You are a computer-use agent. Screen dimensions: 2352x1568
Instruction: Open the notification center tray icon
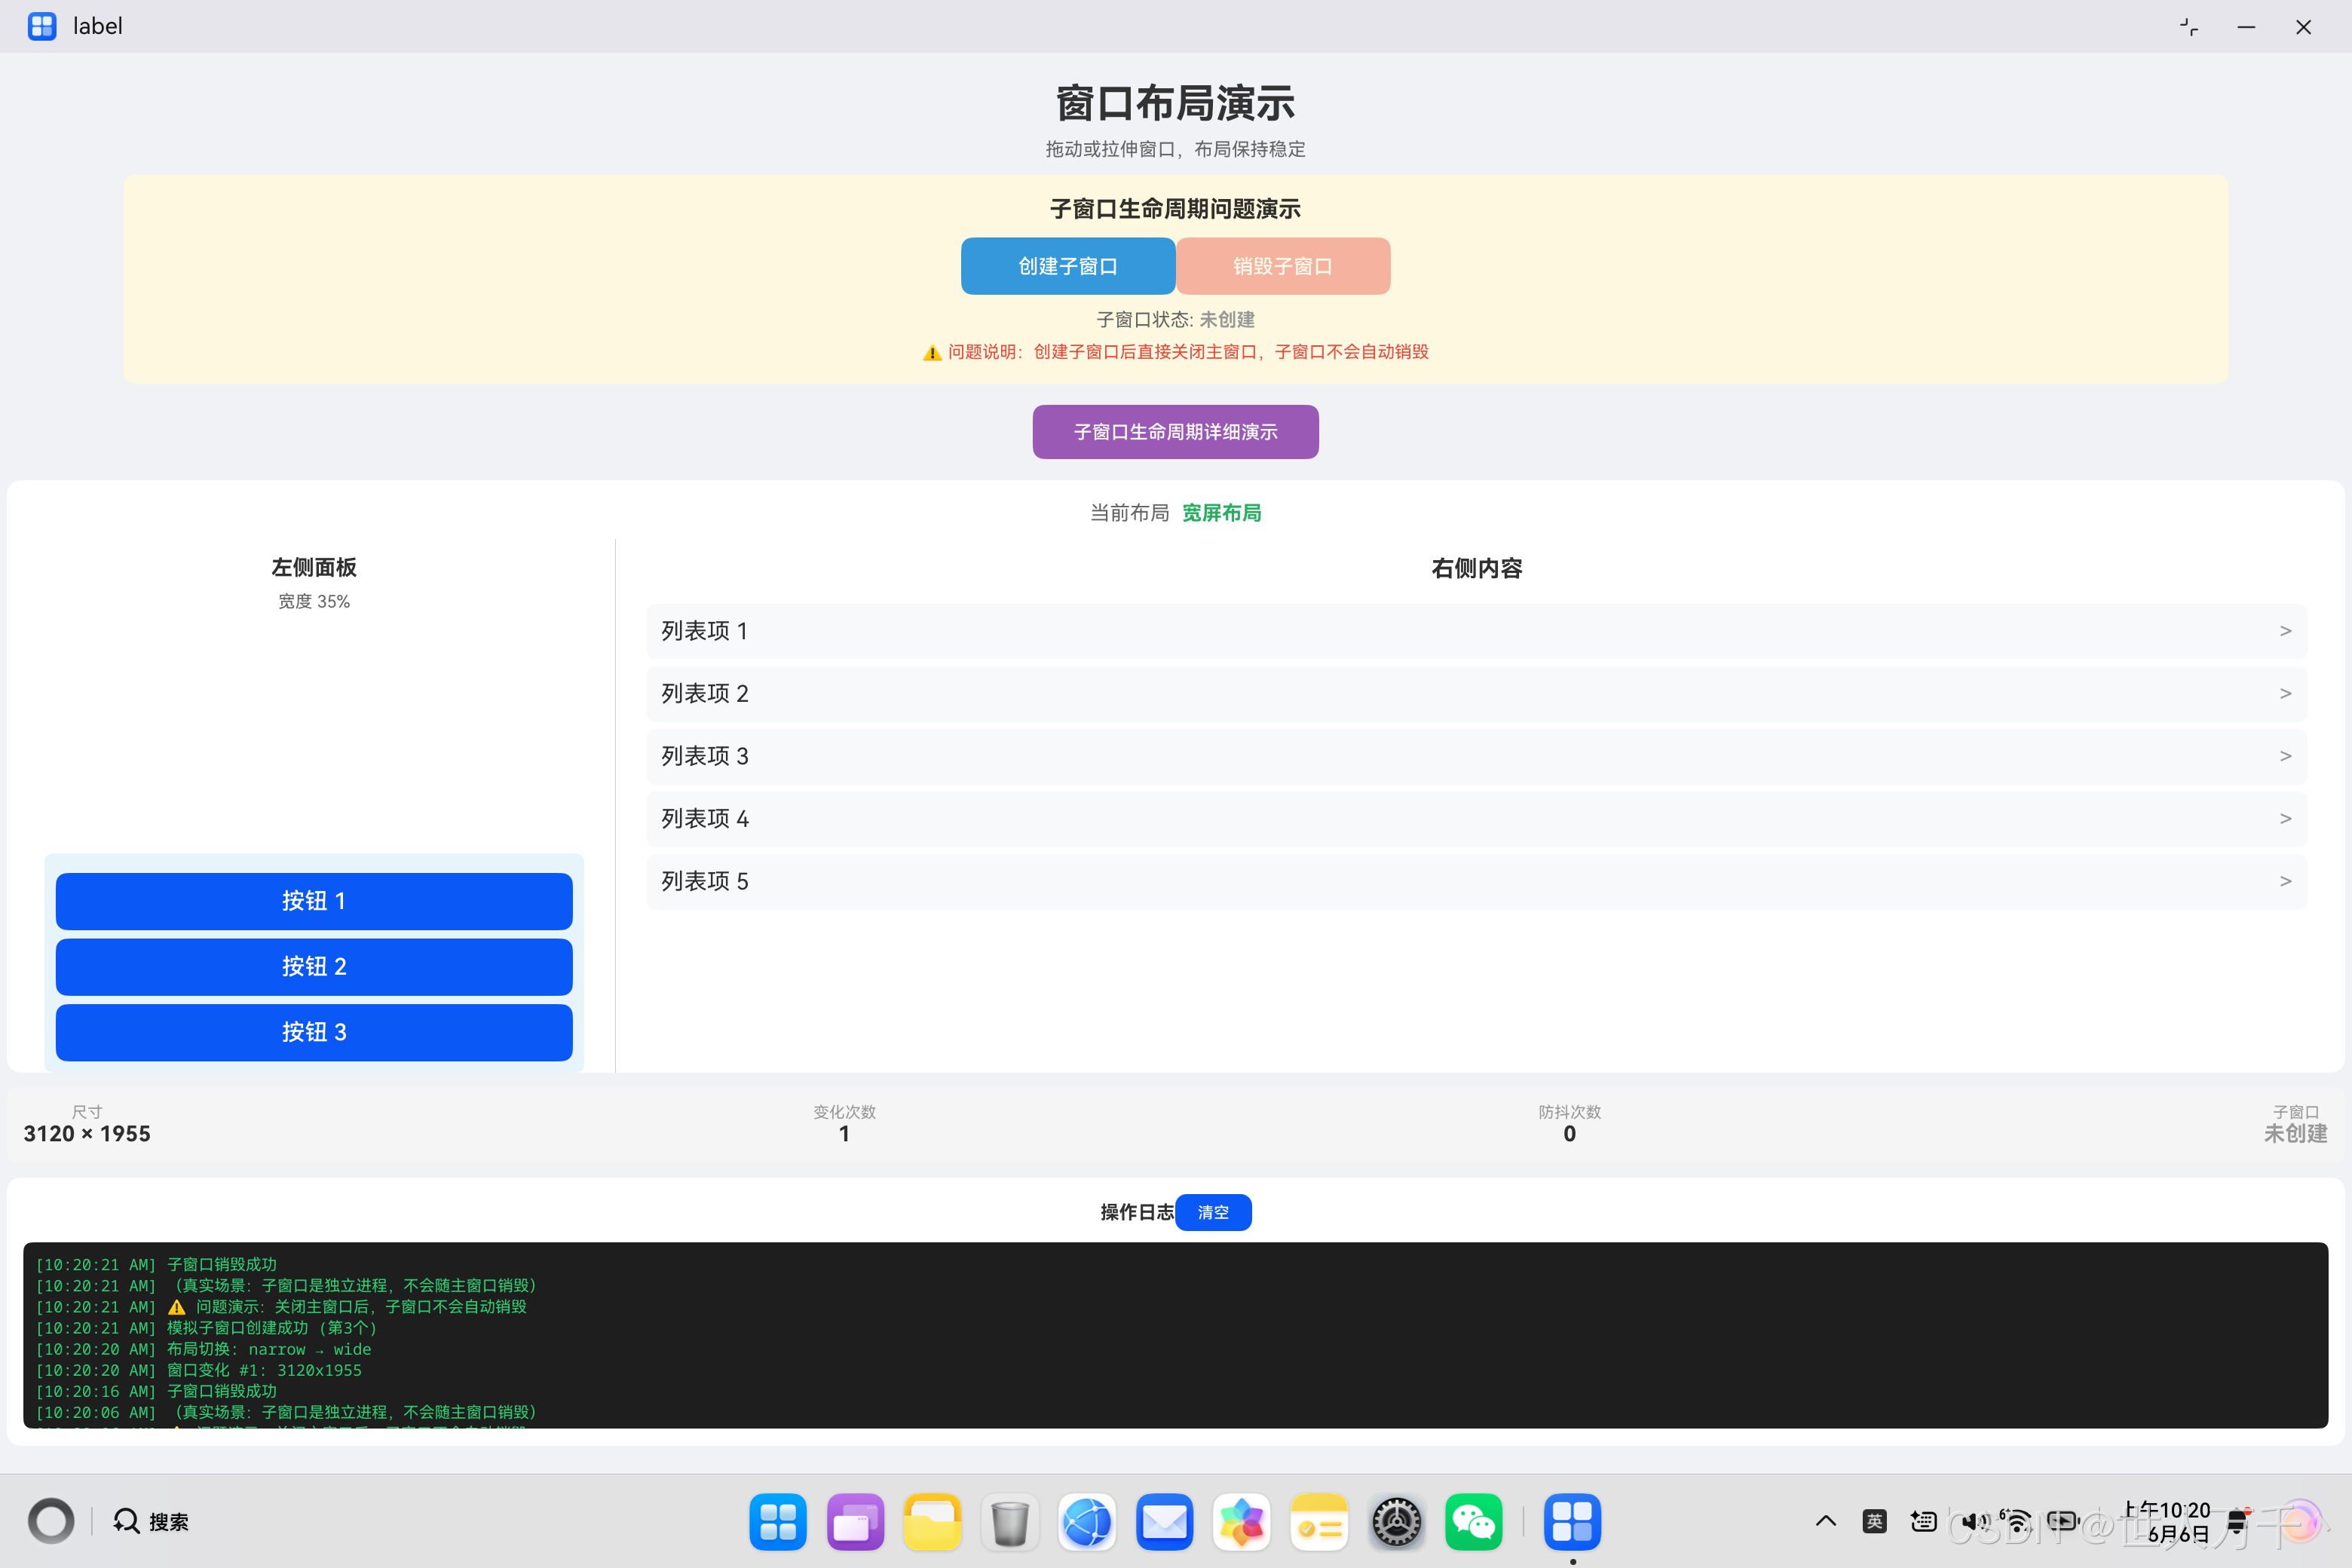(x=2238, y=1521)
